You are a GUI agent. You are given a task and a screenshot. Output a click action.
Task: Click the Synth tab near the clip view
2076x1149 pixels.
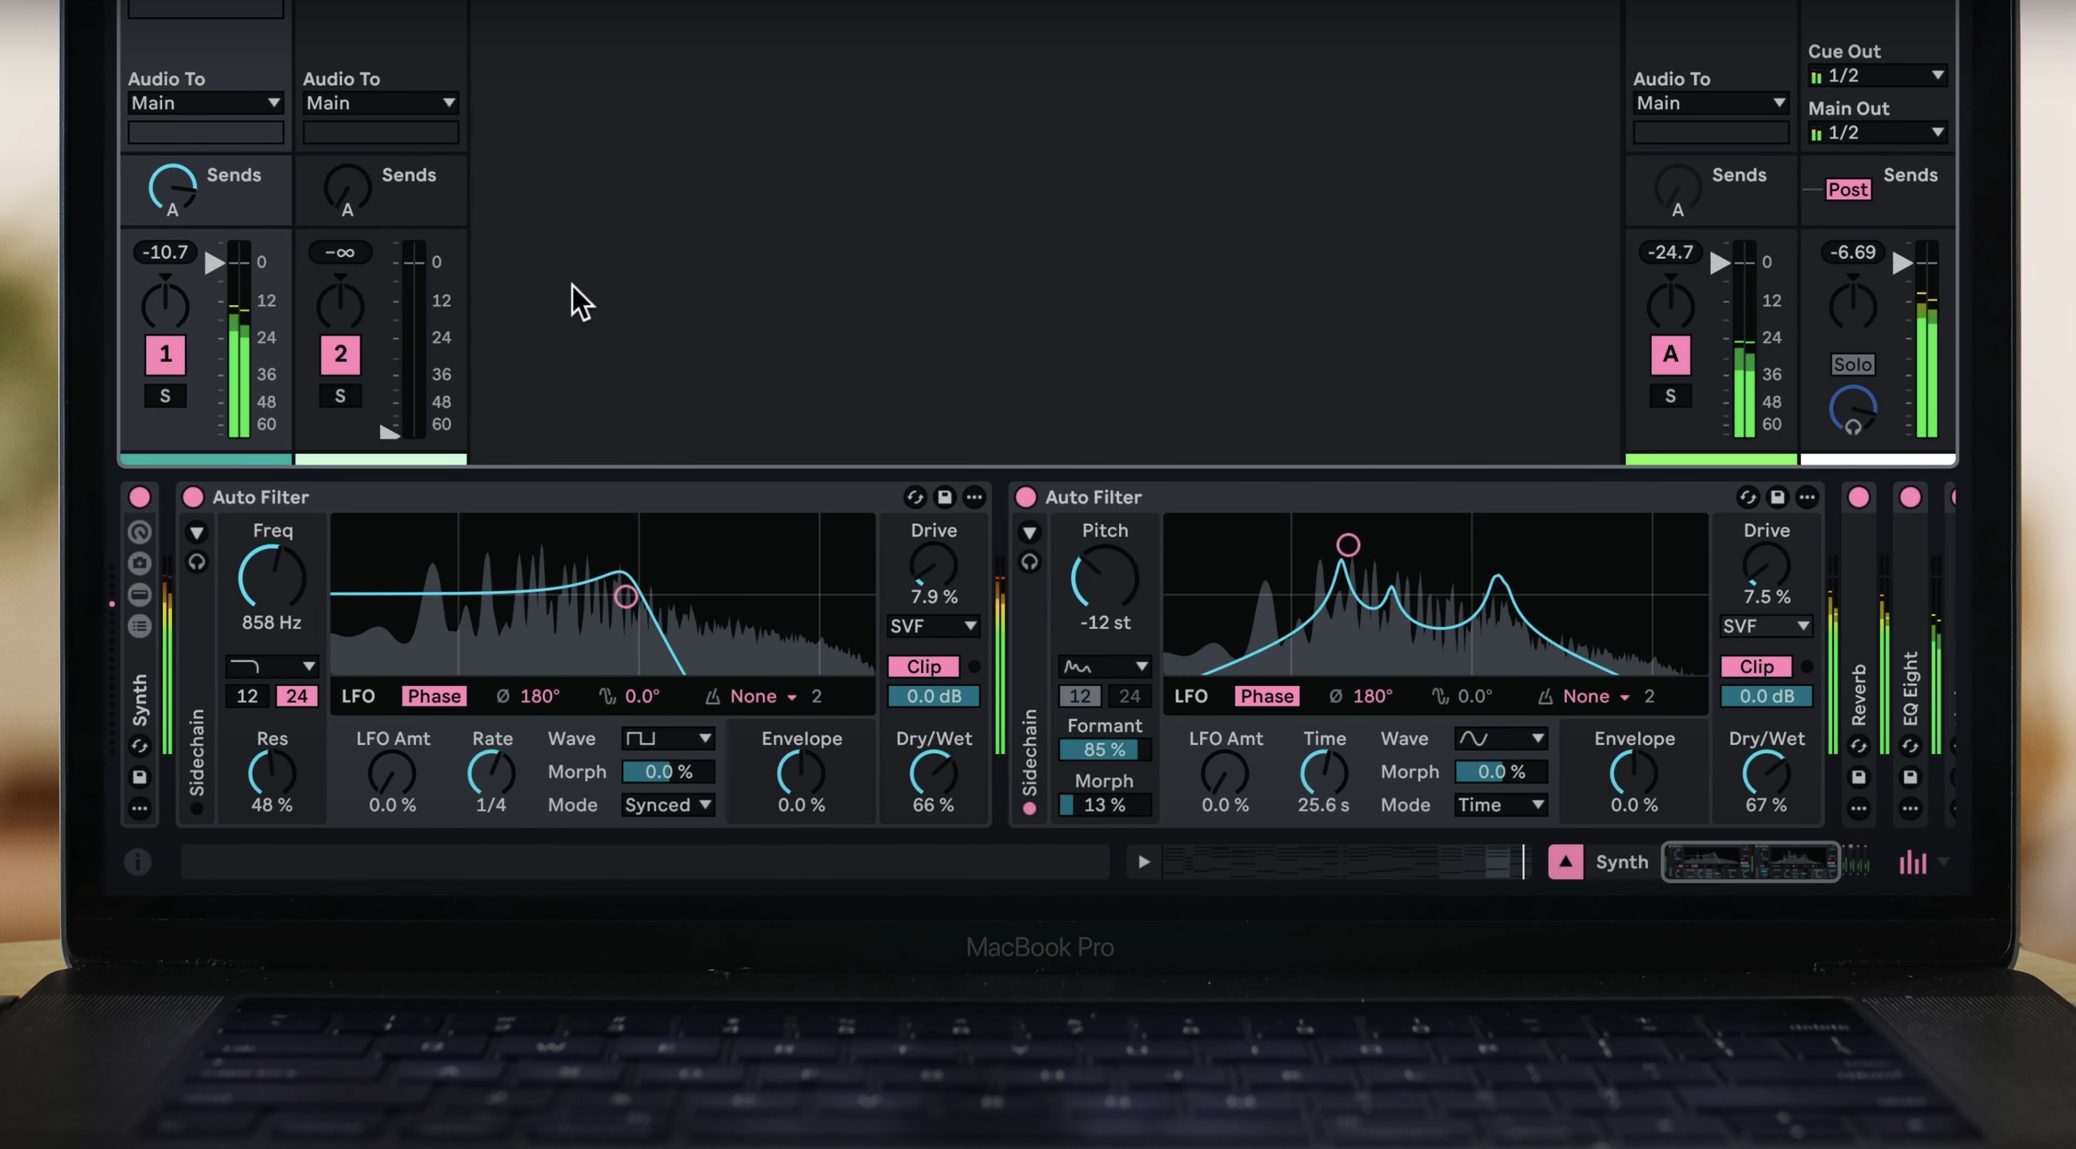1621,861
